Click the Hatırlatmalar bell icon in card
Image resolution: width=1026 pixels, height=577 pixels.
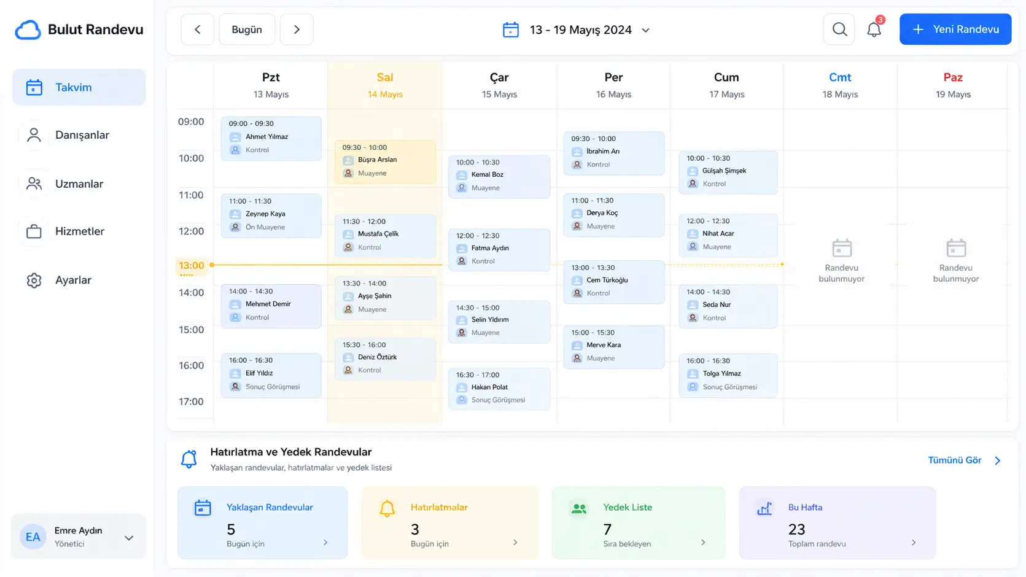[387, 508]
